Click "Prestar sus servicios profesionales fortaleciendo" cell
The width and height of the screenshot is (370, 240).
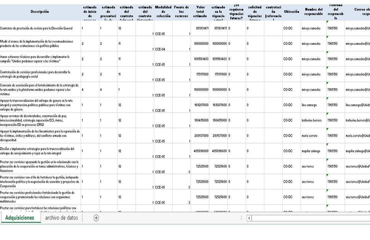40,197
